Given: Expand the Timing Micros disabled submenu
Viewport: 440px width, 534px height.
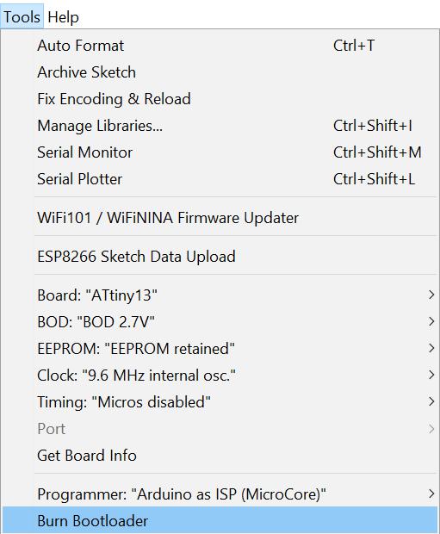Looking at the screenshot, I should coord(220,402).
